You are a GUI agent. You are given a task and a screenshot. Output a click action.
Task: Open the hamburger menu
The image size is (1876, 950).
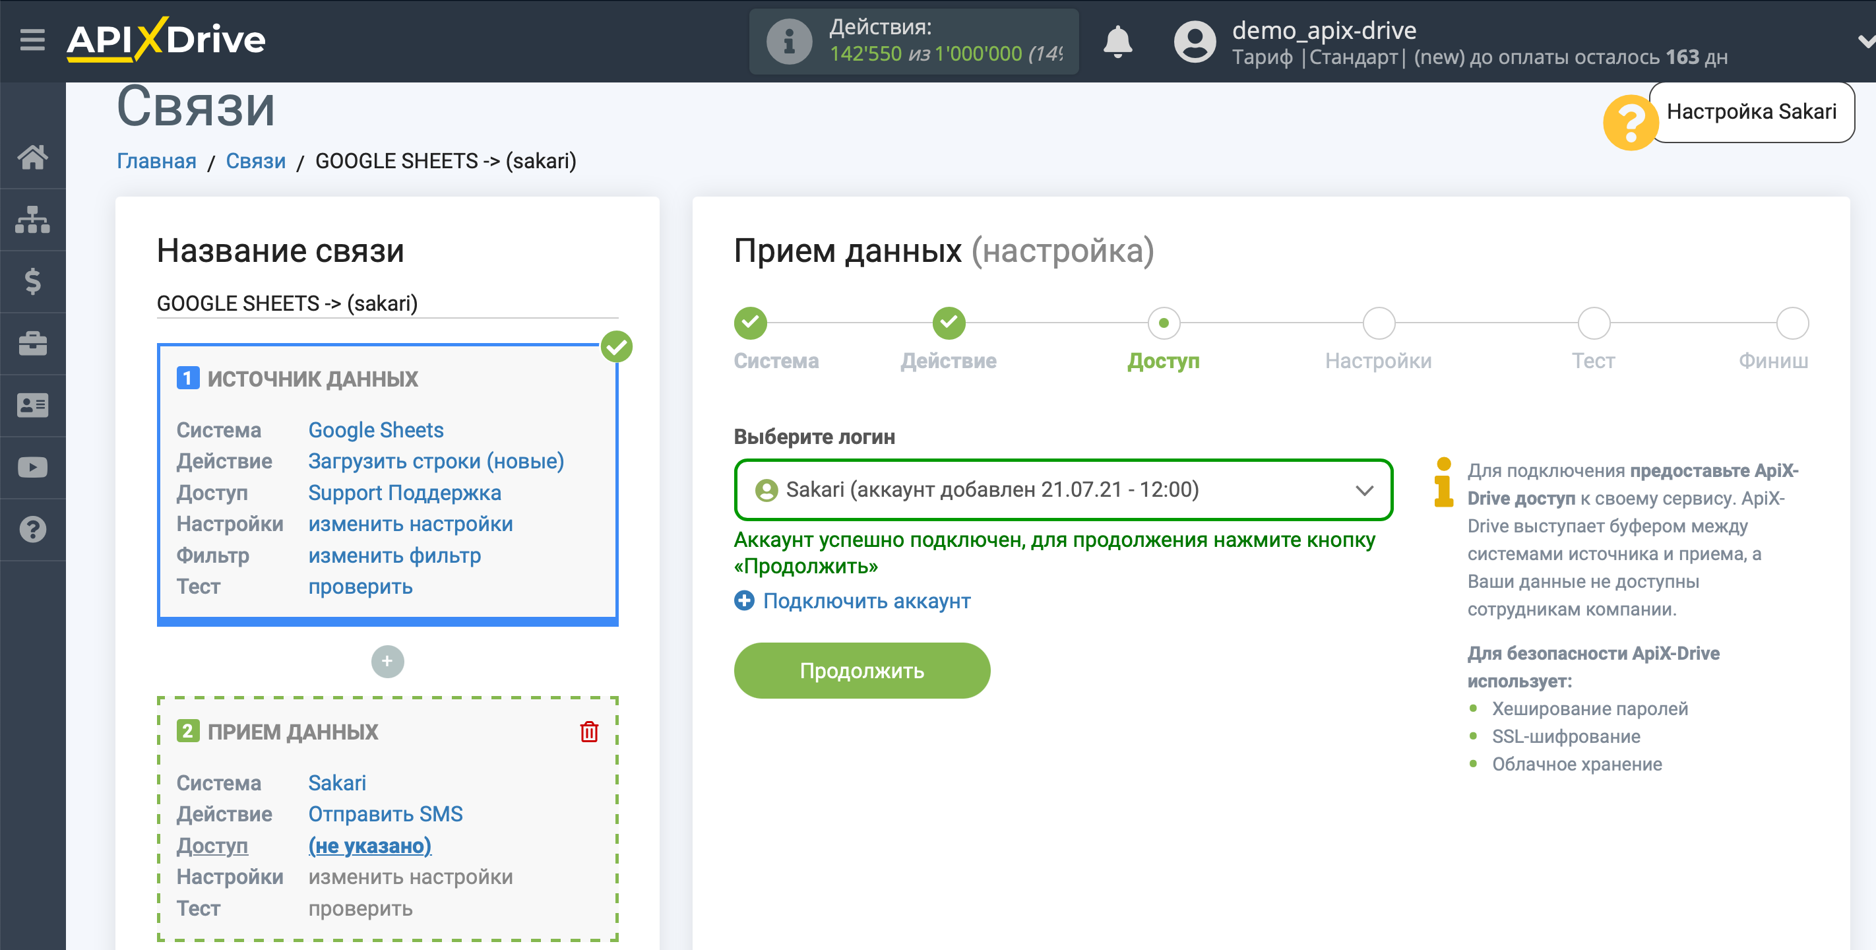pos(32,40)
